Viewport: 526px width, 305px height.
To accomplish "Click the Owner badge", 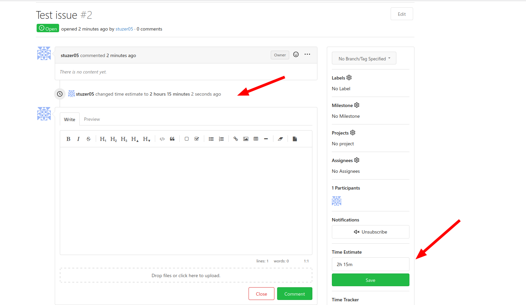I will click(x=280, y=55).
